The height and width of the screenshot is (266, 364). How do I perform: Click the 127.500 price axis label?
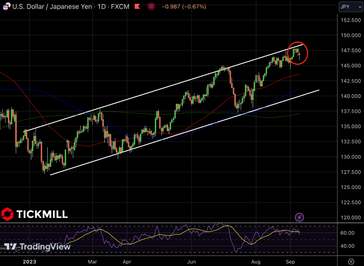coord(351,172)
